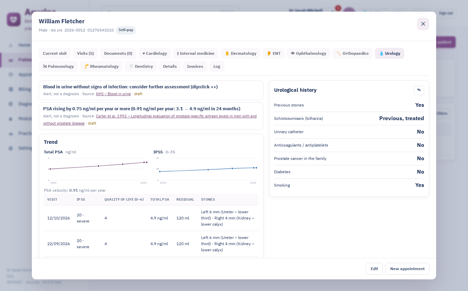The image size is (468, 291).
Task: Select the Urology tab
Action: coord(390,53)
